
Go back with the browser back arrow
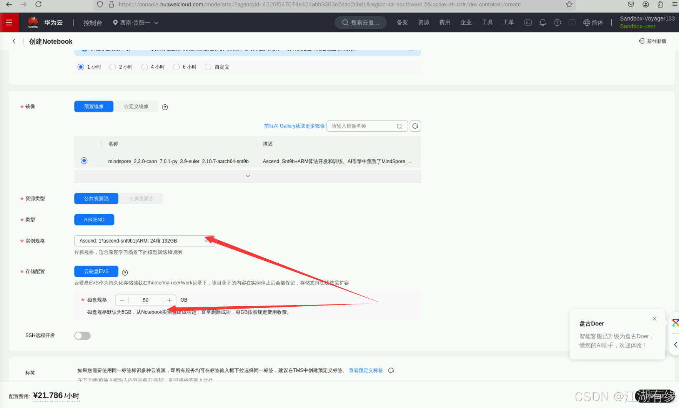(x=9, y=4)
